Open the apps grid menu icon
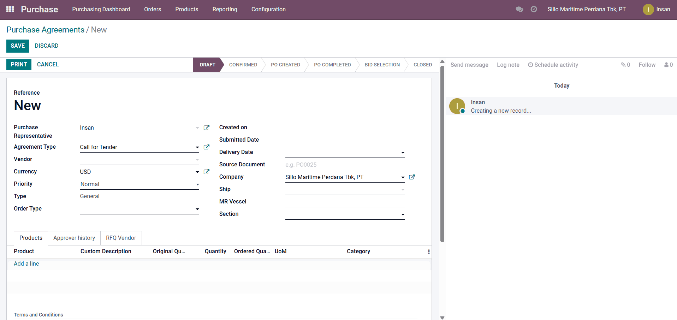677x320 pixels. point(10,9)
